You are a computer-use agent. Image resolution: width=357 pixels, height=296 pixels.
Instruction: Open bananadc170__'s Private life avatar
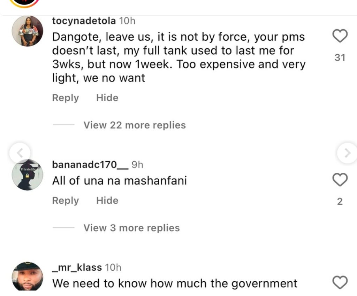[x=28, y=175]
